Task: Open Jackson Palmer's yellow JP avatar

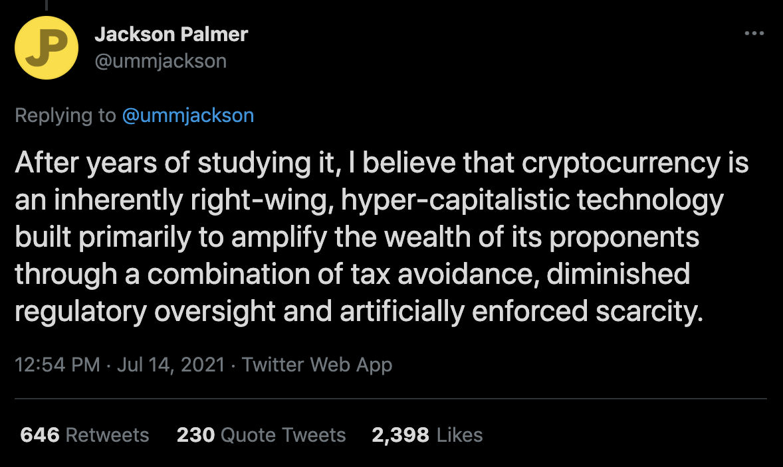Action: pyautogui.click(x=47, y=47)
